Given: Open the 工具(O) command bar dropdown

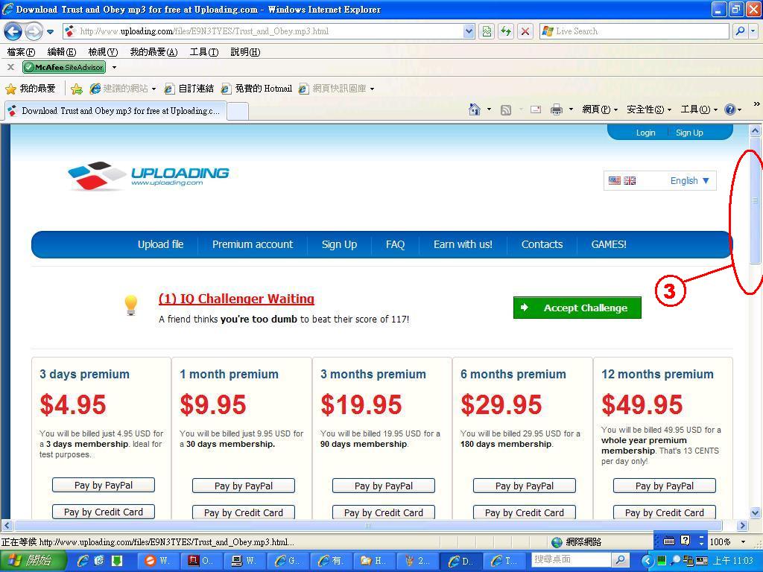Looking at the screenshot, I should (699, 109).
